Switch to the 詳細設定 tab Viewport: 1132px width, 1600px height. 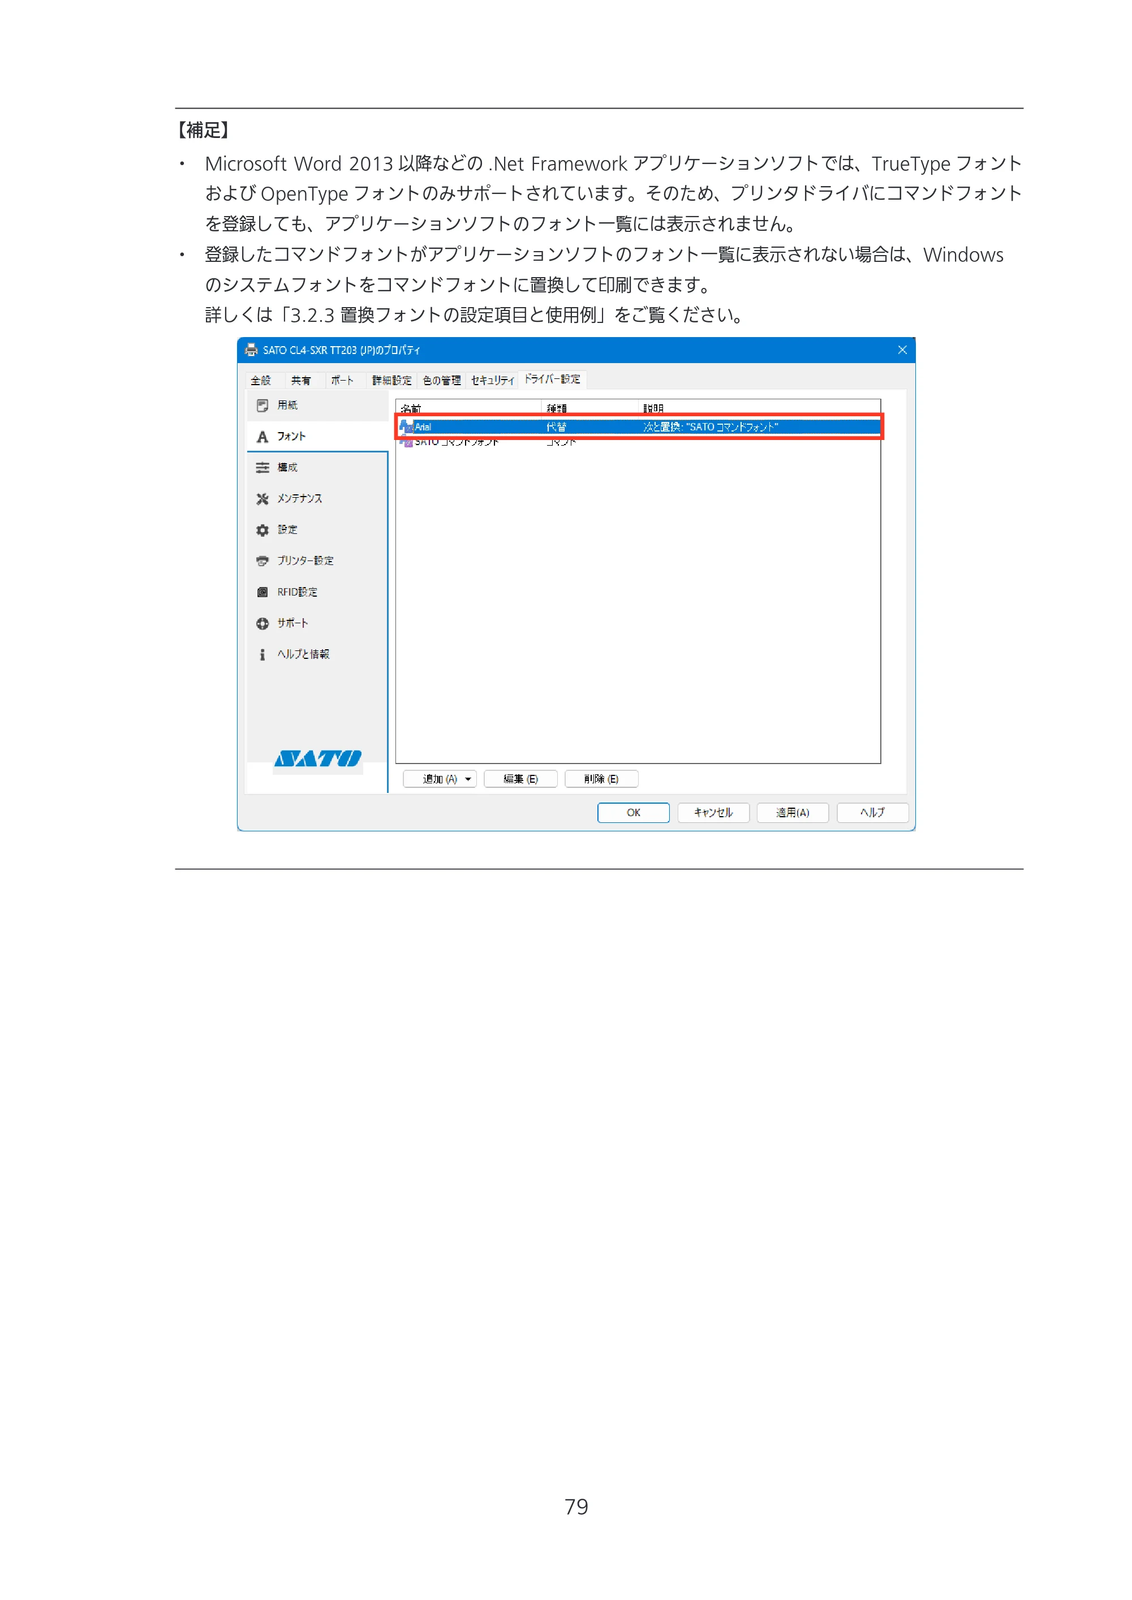coord(391,381)
